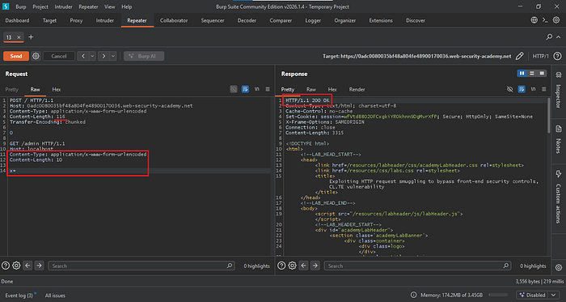Toggle request word wrap icon
The width and height of the screenshot is (566, 302).
pos(245,89)
